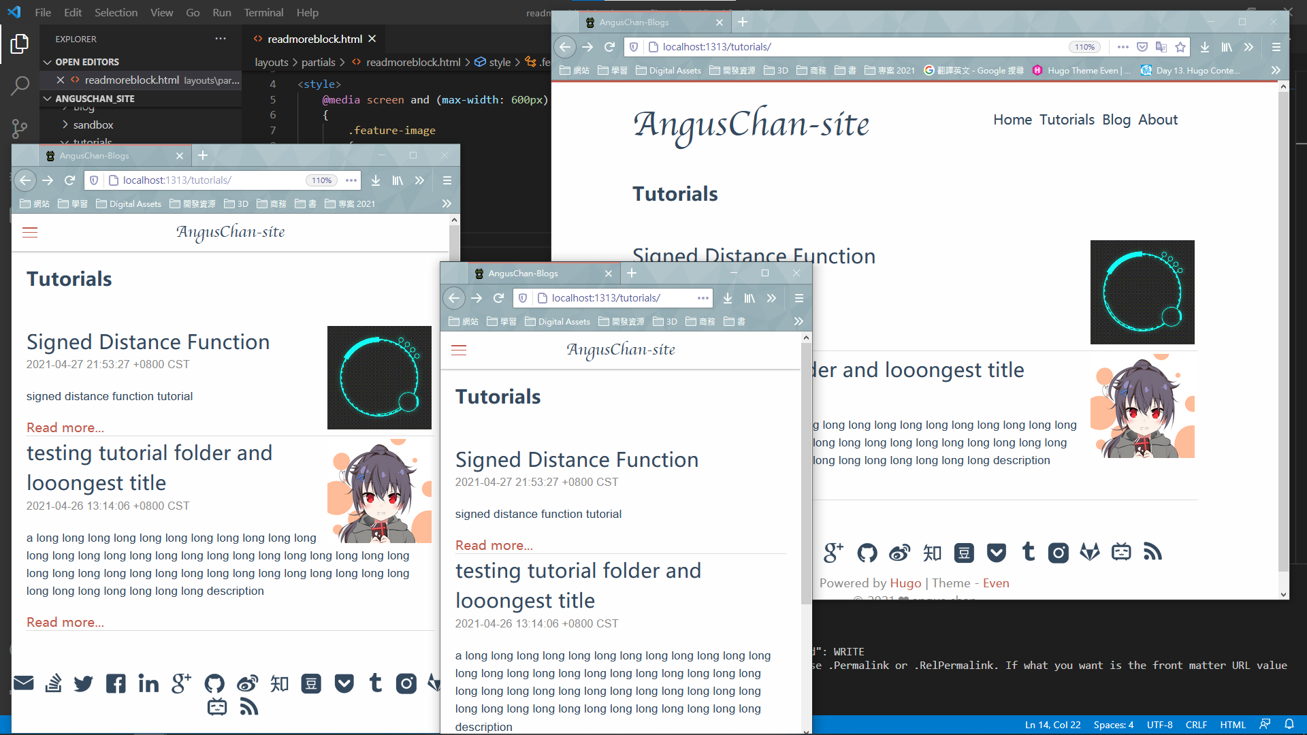Viewport: 1307px width, 735px height.
Task: Open RSS feed icon in large window footer
Action: click(1152, 552)
